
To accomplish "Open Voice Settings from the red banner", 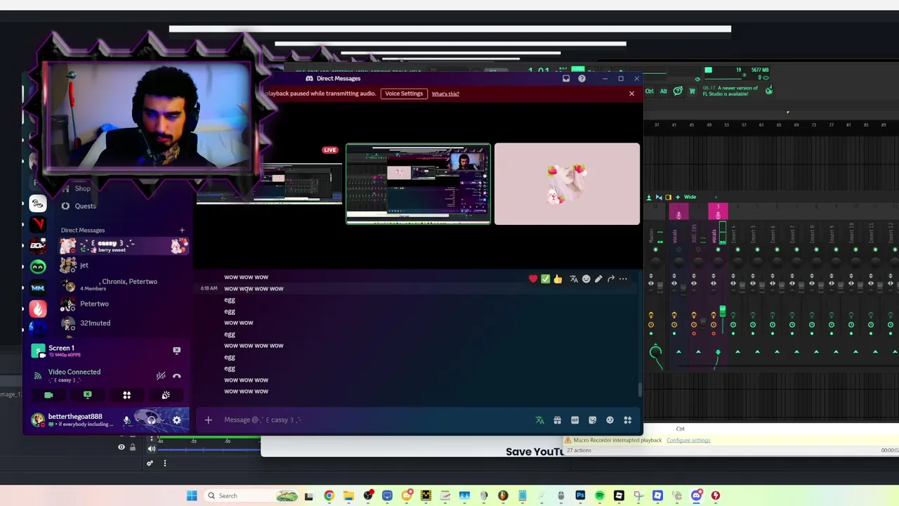I will click(404, 93).
